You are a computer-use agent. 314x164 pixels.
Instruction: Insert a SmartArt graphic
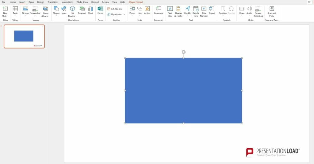pos(82,10)
